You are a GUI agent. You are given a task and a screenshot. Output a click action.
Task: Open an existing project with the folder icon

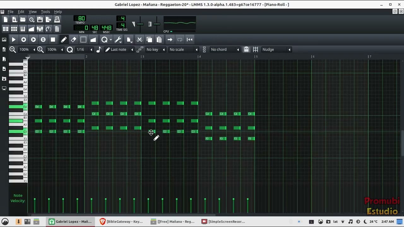23,20
